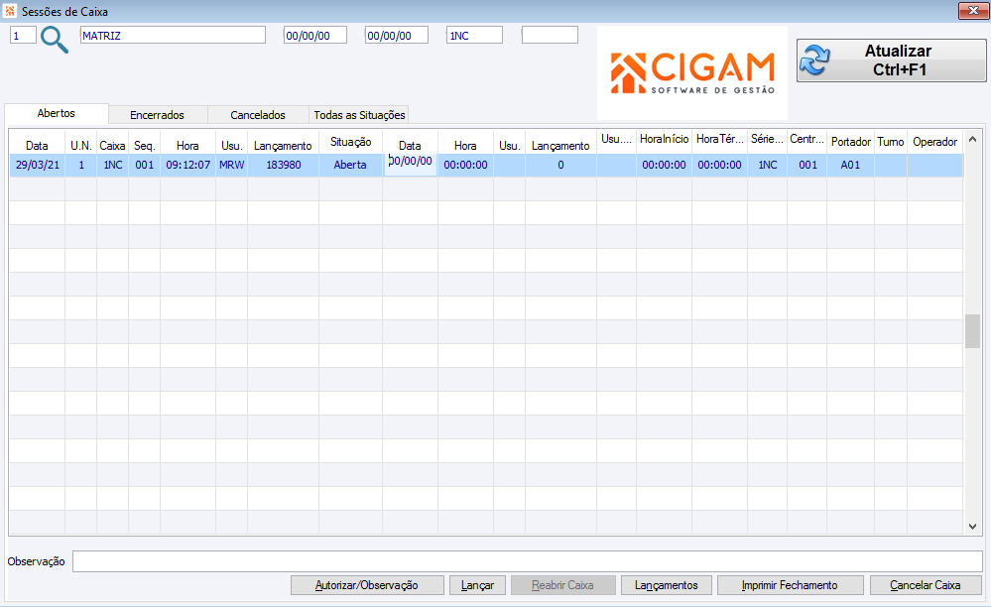Click the first 00/00/00 date field at top
The height and width of the screenshot is (607, 991).
314,36
